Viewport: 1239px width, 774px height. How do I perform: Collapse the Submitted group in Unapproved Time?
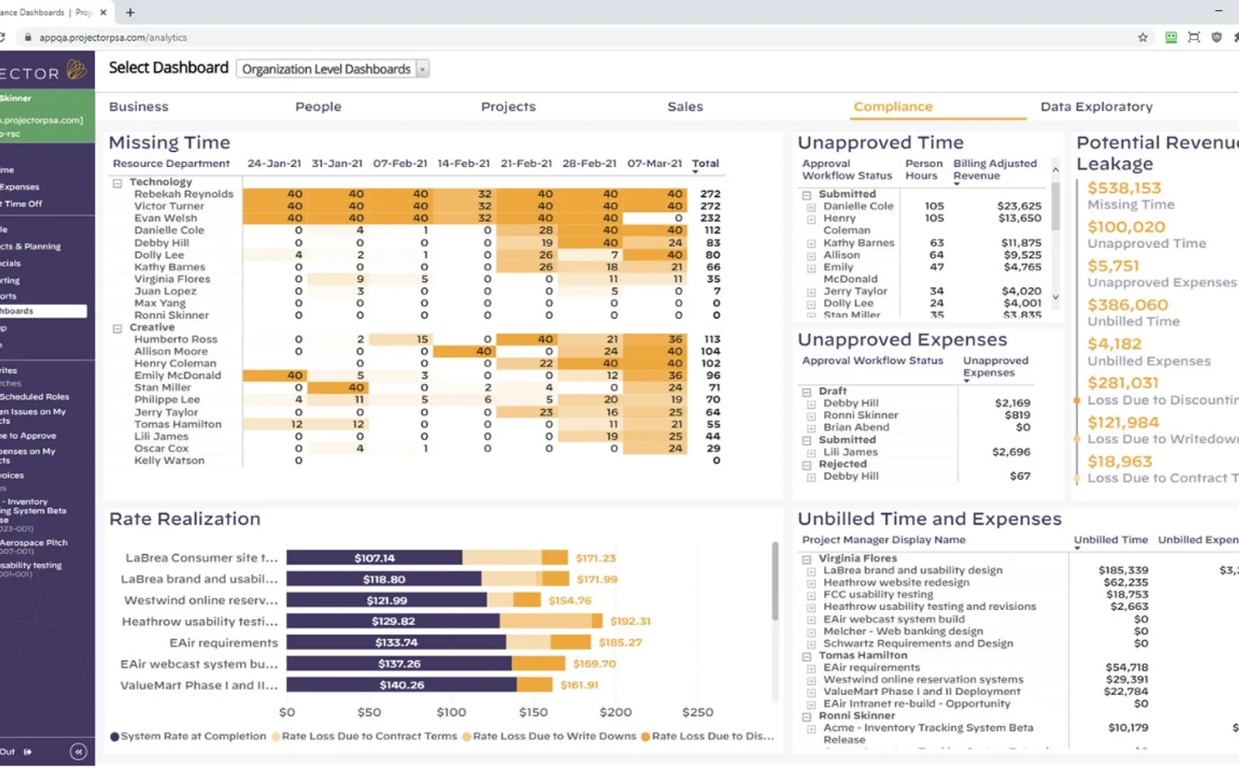[806, 195]
